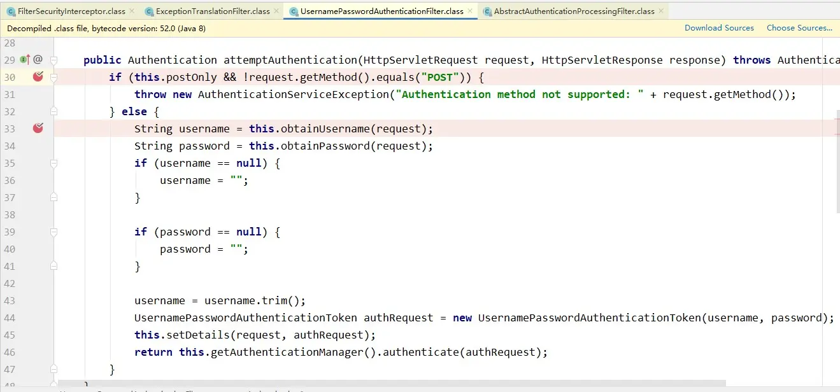Viewport: 840px width, 392px height.
Task: Collapse the attemptAuthentication method using its fold arrow
Action: [53, 59]
